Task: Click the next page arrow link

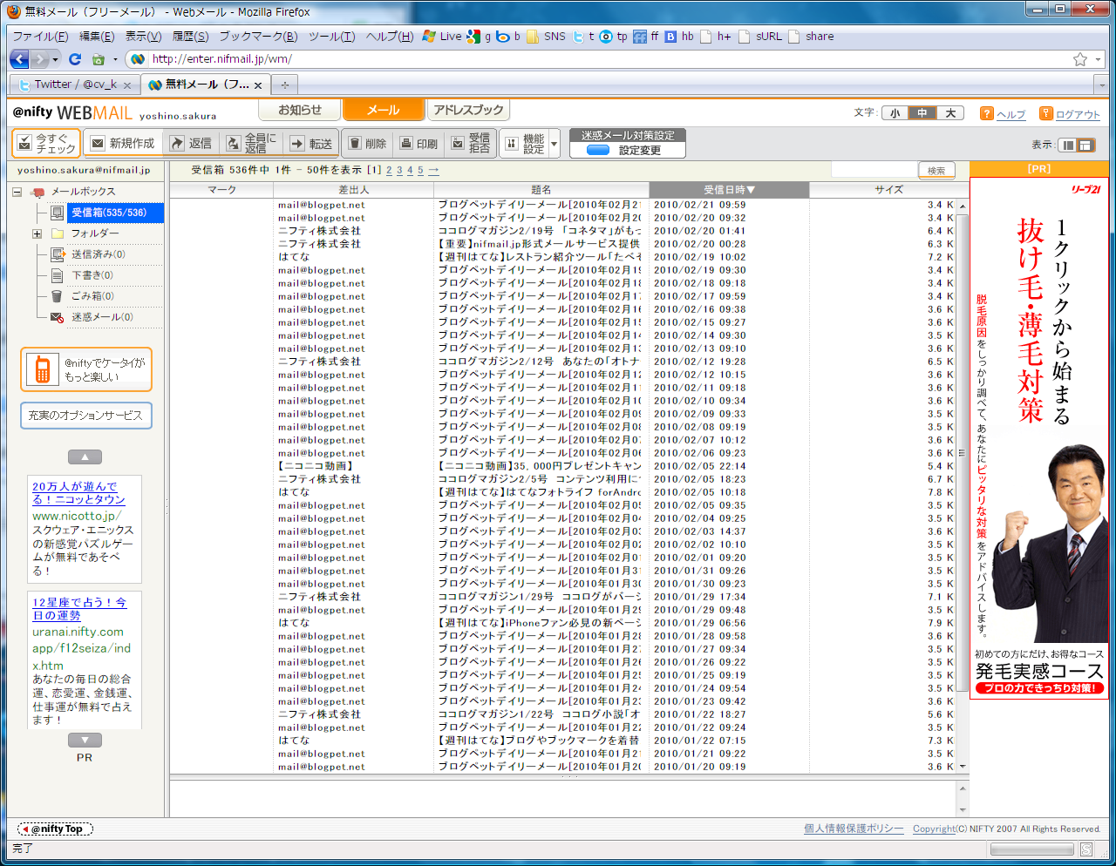Action: pyautogui.click(x=433, y=171)
